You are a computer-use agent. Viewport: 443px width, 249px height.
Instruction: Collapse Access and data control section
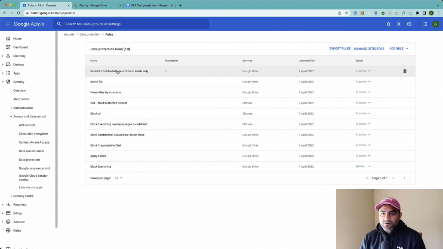(11, 117)
